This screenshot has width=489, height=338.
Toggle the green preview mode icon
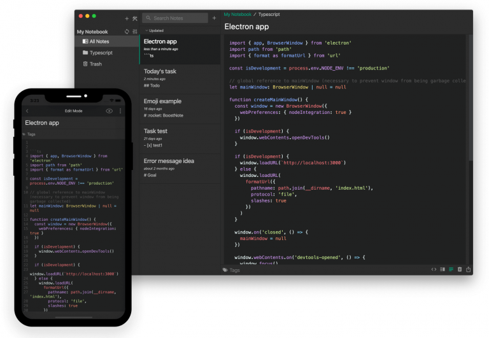tap(451, 269)
